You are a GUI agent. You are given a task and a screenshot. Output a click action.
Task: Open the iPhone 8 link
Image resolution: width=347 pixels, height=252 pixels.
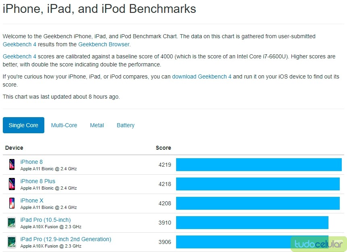tap(31, 162)
